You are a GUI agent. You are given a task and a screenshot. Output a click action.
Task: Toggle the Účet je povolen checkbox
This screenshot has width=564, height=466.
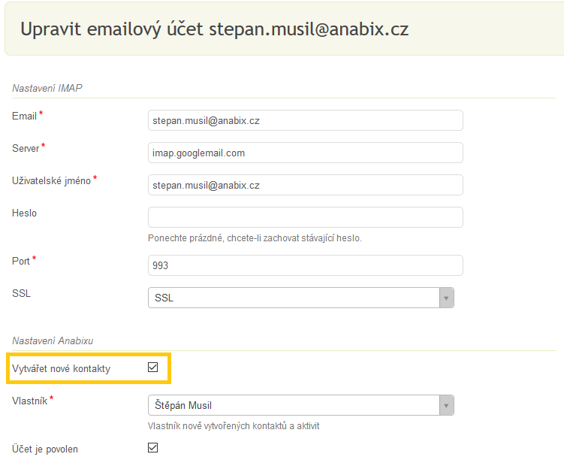coord(153,448)
